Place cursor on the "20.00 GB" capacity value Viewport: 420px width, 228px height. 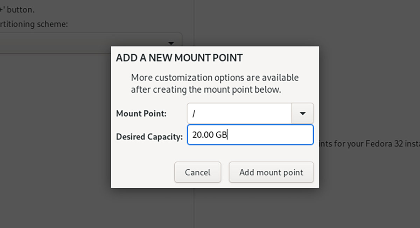tap(209, 135)
